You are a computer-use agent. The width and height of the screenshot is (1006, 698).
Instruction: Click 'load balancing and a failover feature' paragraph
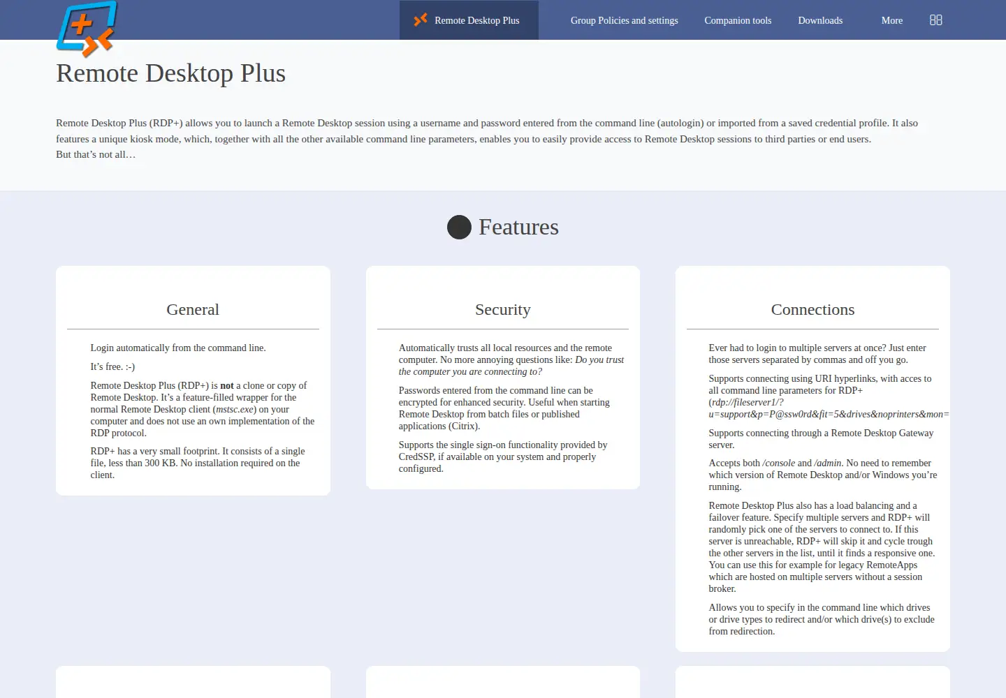pos(822,547)
